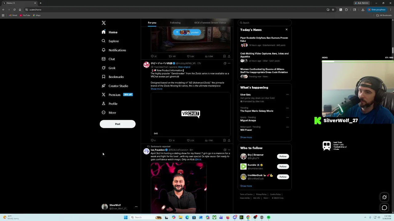
Task: Open Bookmarks from the sidebar
Action: 113,77
